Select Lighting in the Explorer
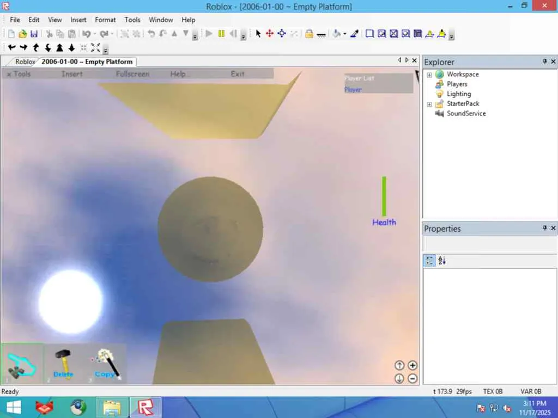The height and width of the screenshot is (418, 558). tap(459, 94)
